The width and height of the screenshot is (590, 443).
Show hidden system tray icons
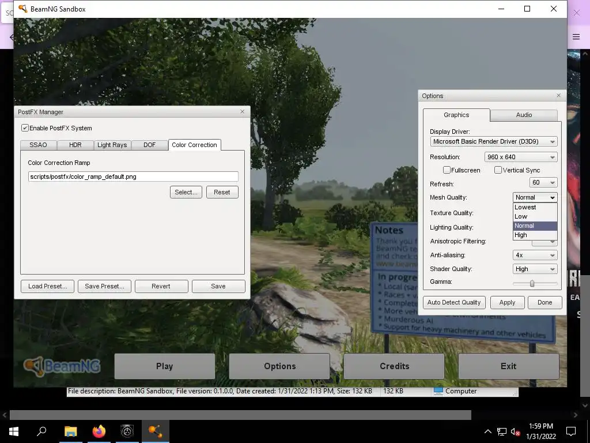click(x=487, y=431)
